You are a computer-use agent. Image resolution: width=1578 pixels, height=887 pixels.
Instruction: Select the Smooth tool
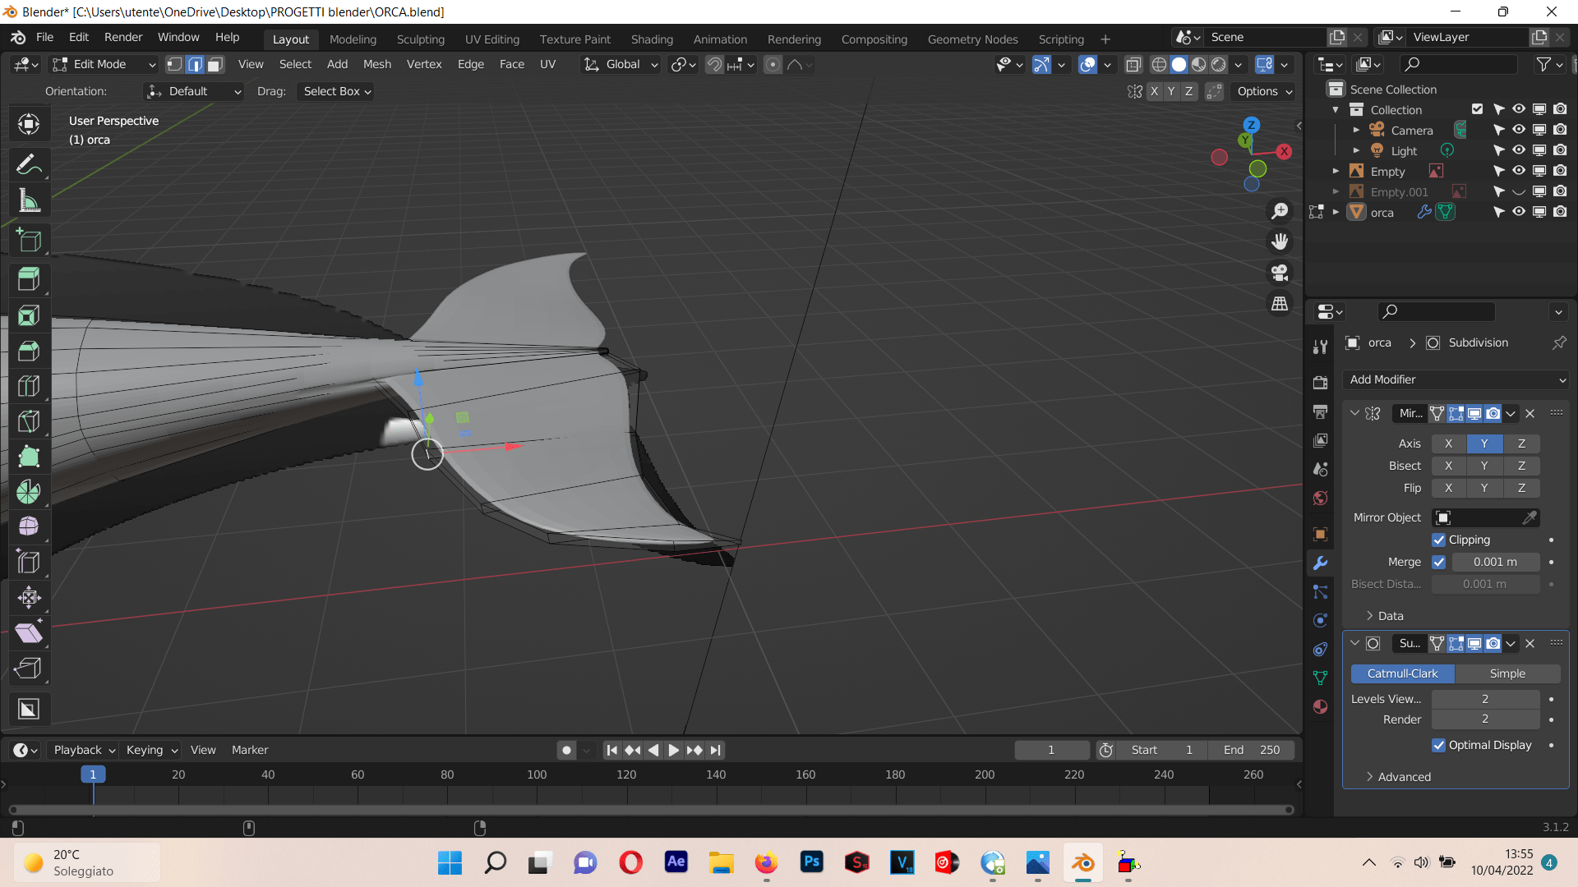coord(29,526)
